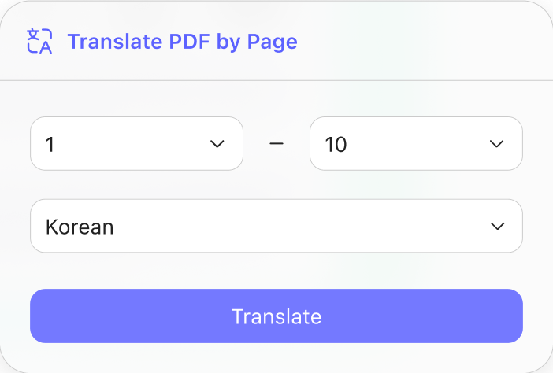553x373 pixels.
Task: Click the chevron on the end page selector
Action: coord(496,144)
